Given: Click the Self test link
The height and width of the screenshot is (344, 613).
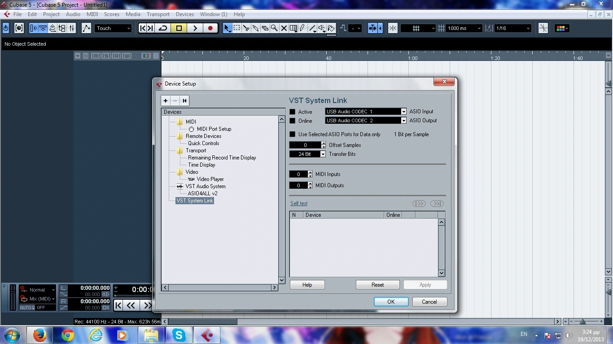Looking at the screenshot, I should (x=299, y=203).
